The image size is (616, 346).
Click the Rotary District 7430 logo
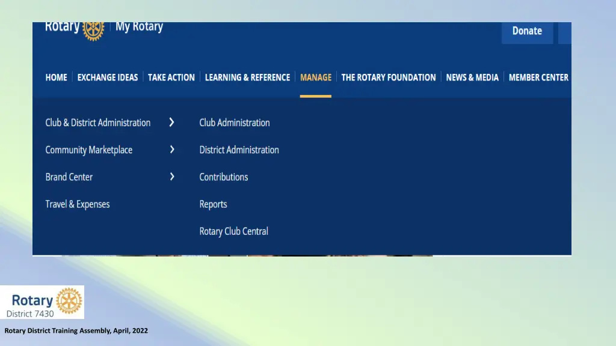pos(42,302)
